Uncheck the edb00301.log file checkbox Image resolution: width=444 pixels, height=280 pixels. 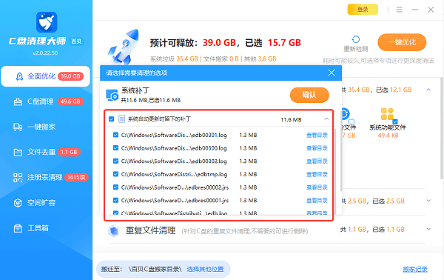tap(115, 135)
